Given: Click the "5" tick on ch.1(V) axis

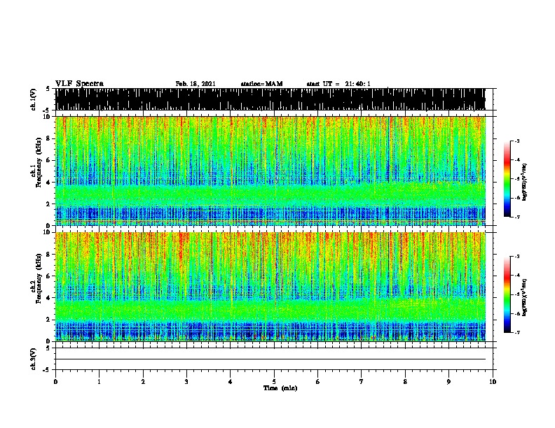Looking at the screenshot, I should click(48, 89).
